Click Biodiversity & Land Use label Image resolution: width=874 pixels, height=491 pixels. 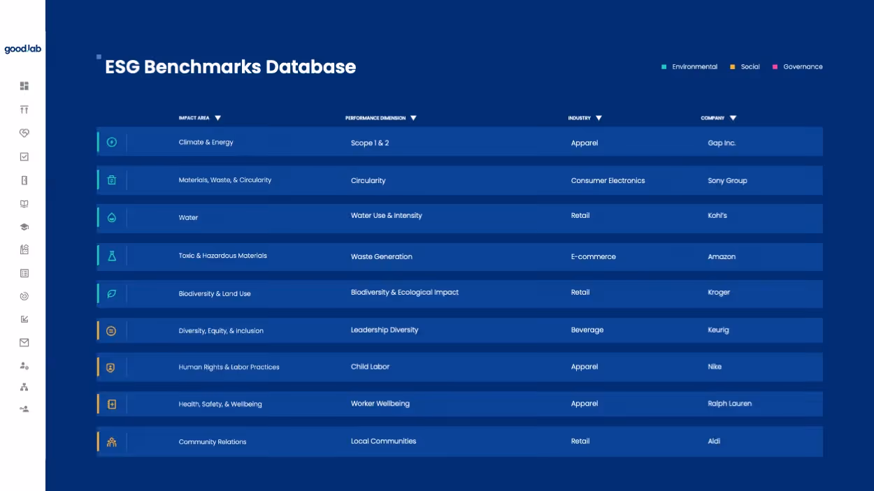215,294
